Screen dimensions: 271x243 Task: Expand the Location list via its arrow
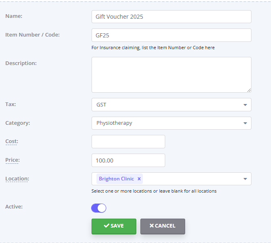click(245, 179)
